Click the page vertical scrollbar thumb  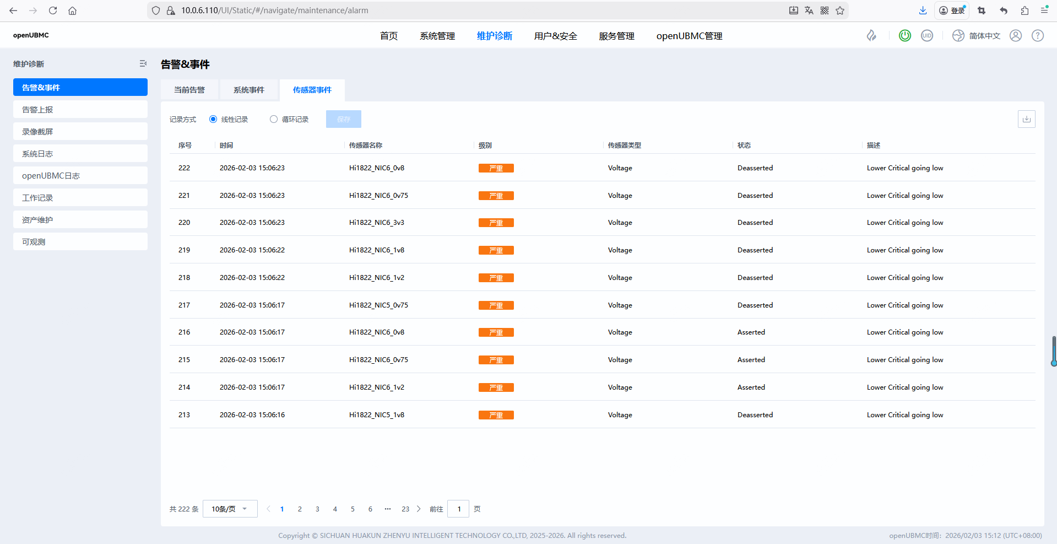[x=1054, y=351]
